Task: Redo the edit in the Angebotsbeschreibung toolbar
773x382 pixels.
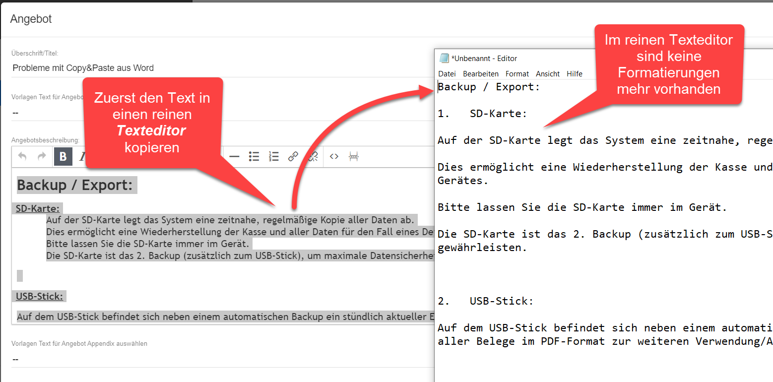Action: click(42, 157)
